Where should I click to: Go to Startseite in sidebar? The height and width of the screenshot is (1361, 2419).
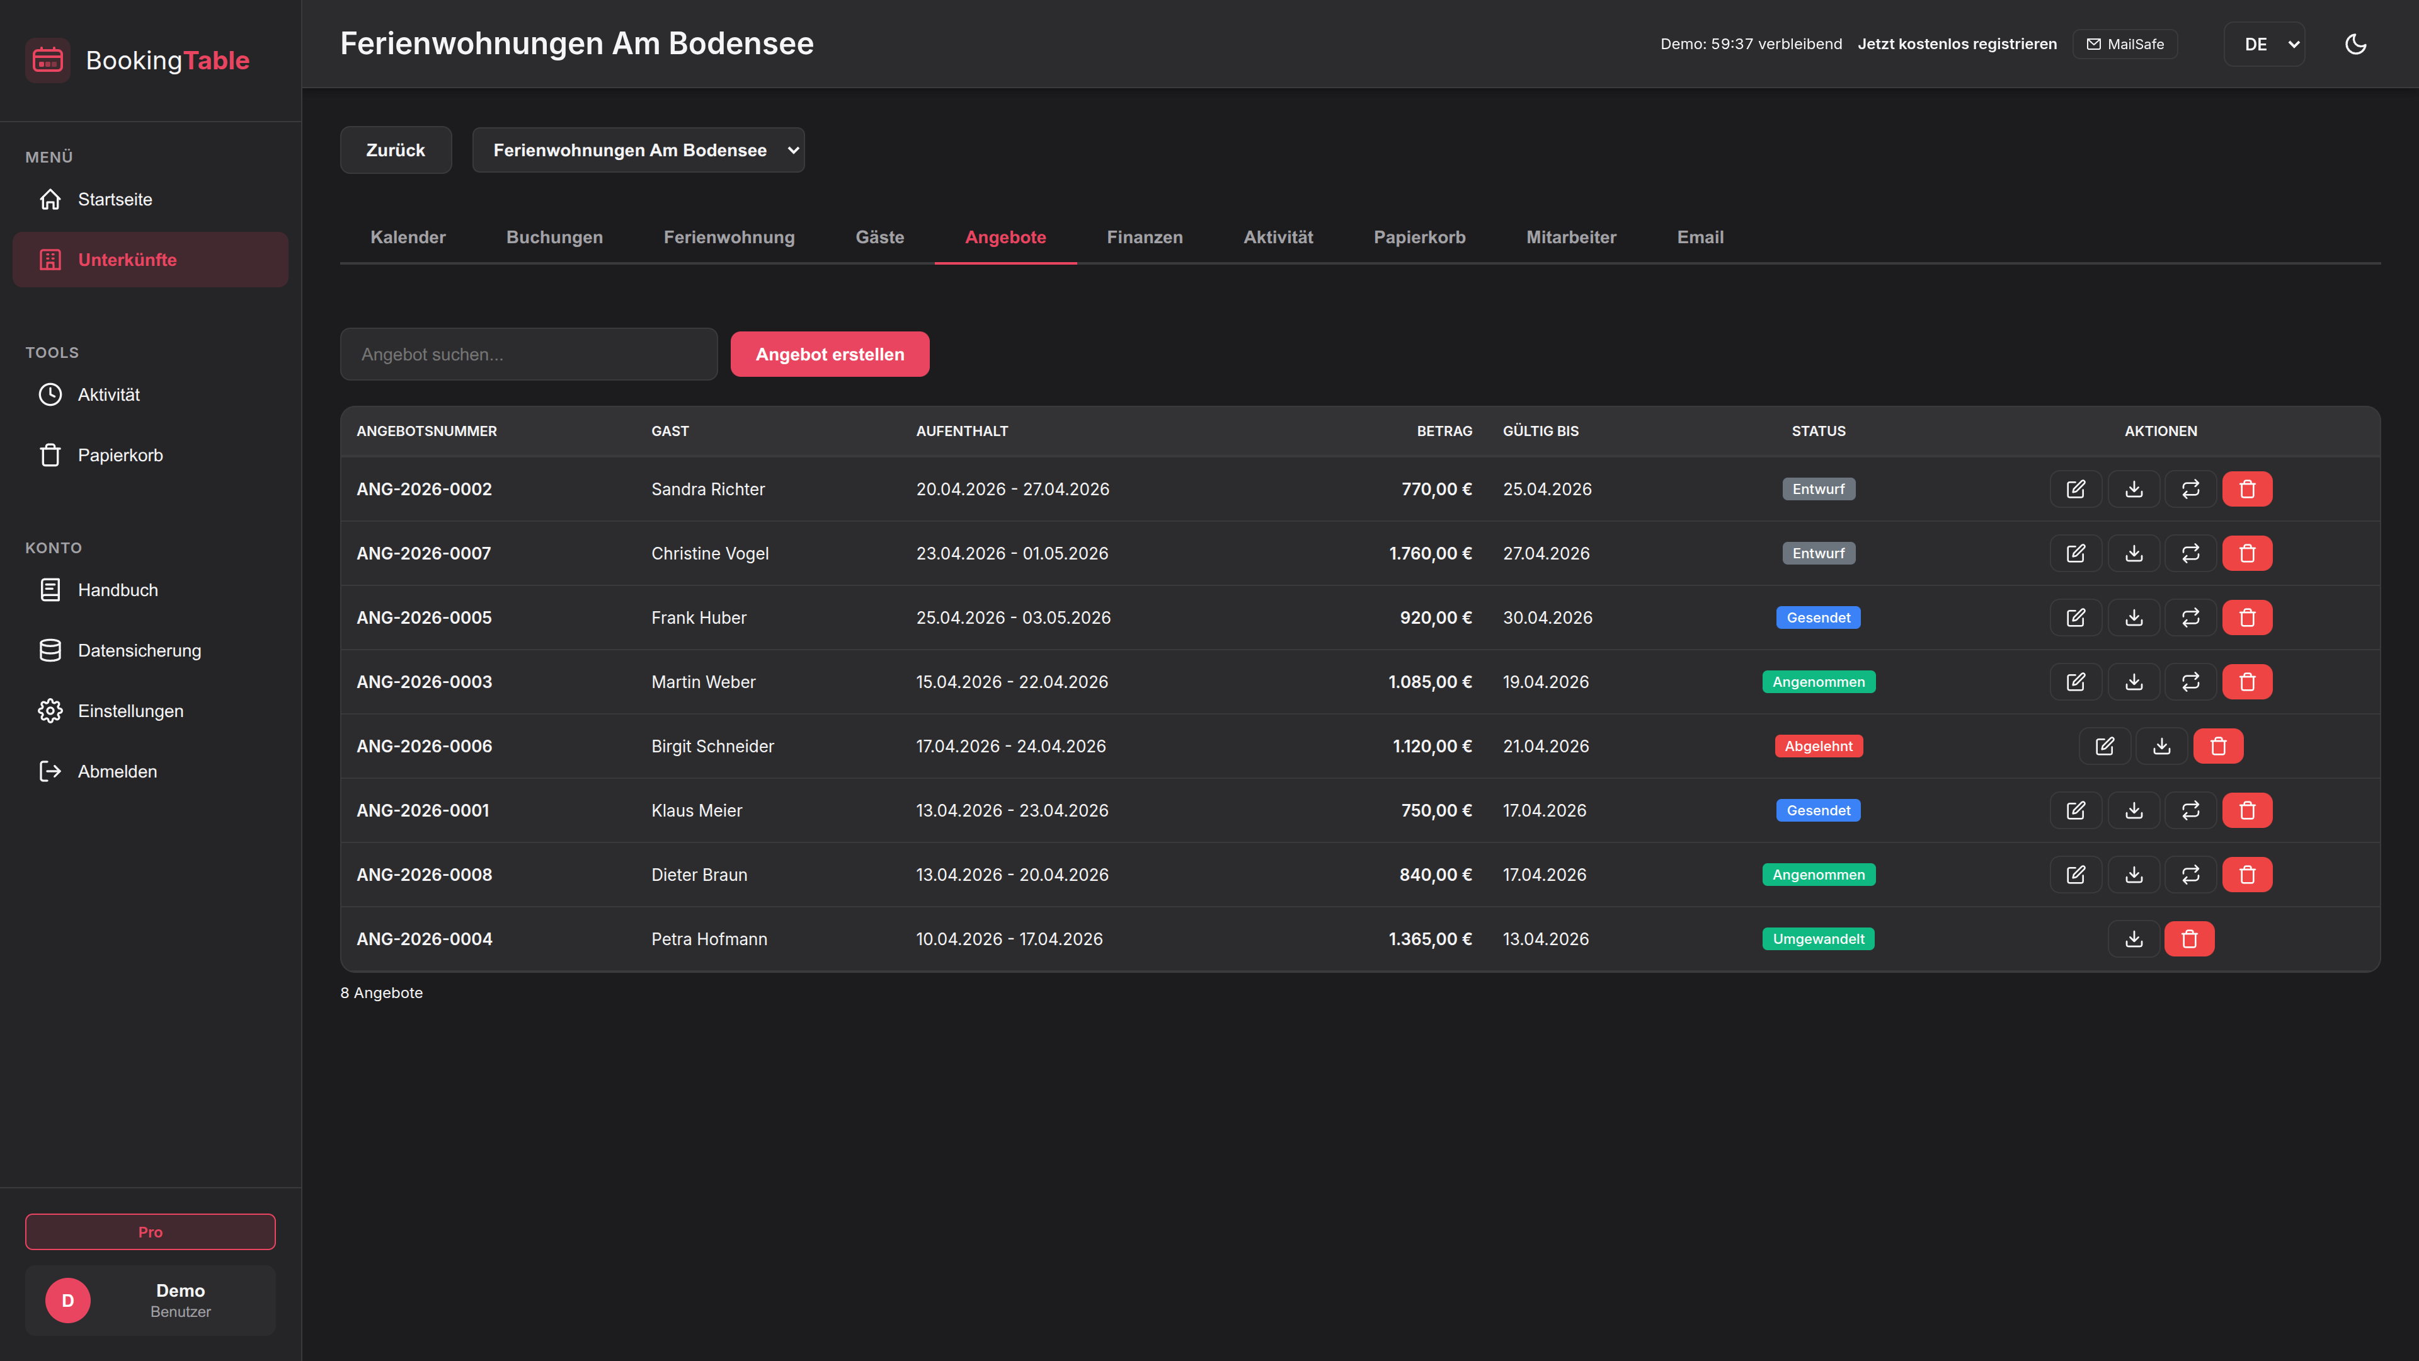151,199
